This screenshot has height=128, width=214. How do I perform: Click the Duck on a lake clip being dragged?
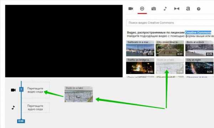(x=78, y=94)
